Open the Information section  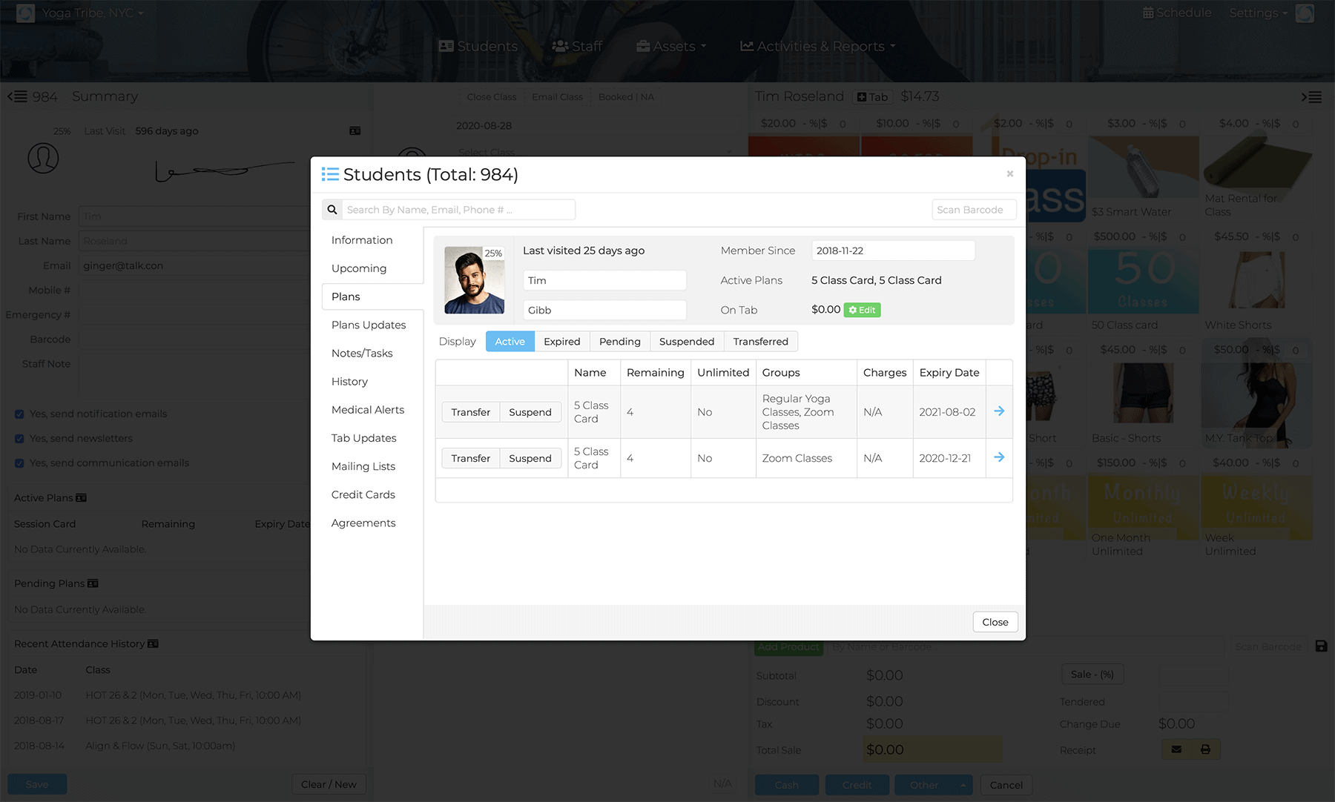(362, 240)
